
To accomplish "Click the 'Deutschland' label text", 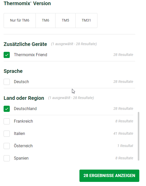I will (25, 109).
